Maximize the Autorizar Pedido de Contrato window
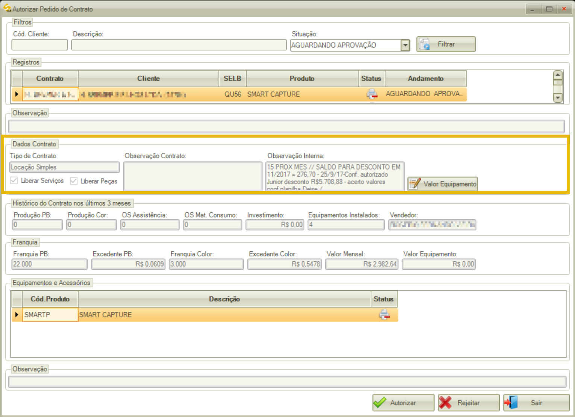Image resolution: width=575 pixels, height=417 pixels. 549,9
